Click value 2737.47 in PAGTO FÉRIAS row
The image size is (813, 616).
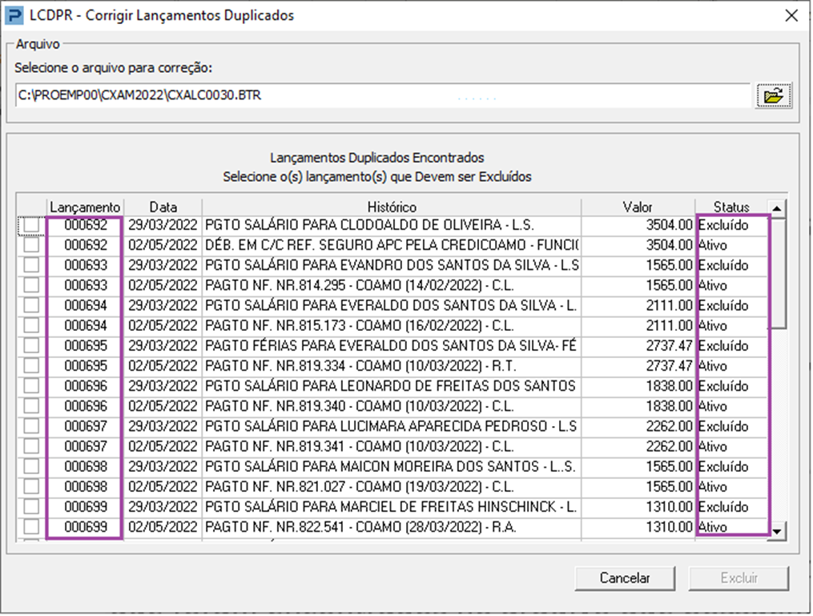tap(670, 346)
